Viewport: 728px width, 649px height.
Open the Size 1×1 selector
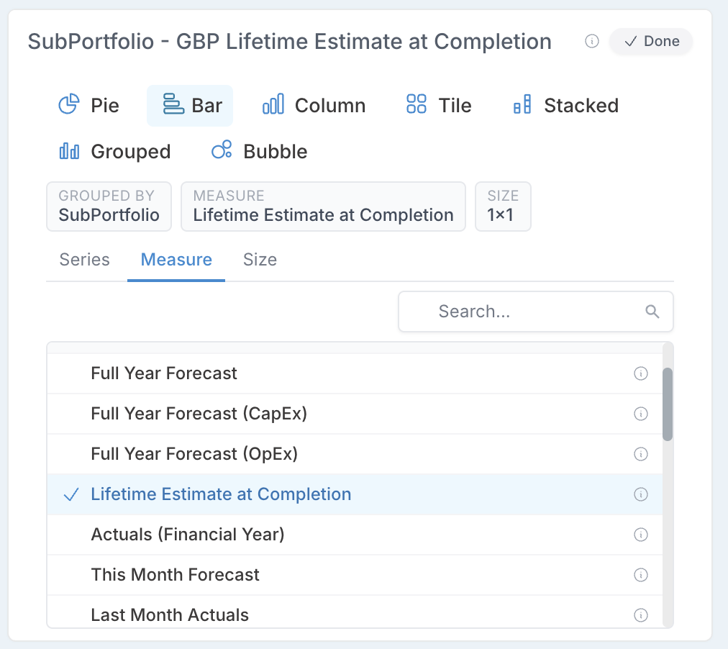click(503, 206)
